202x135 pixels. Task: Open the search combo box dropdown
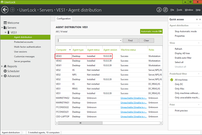pyautogui.click(x=120, y=40)
